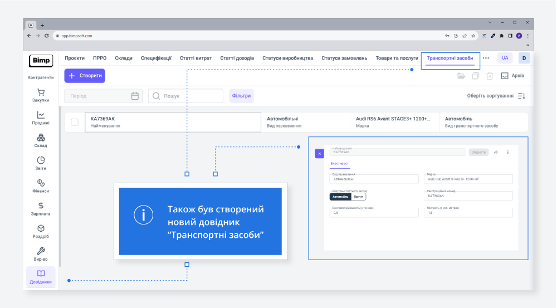Viewport: 557px width, 308px height.
Task: Open Зарплата salary section
Action: [41, 209]
